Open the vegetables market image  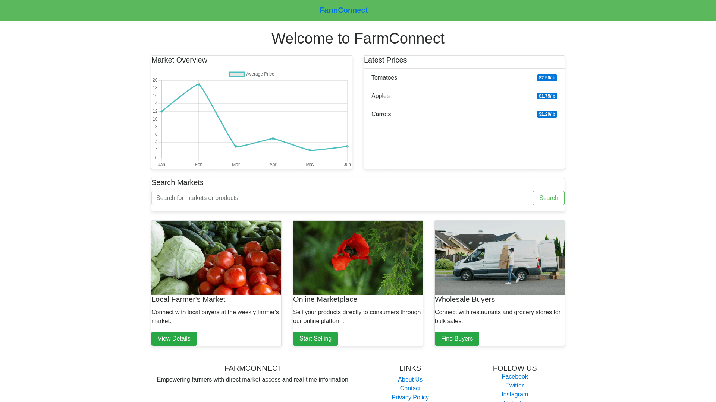coord(216,258)
